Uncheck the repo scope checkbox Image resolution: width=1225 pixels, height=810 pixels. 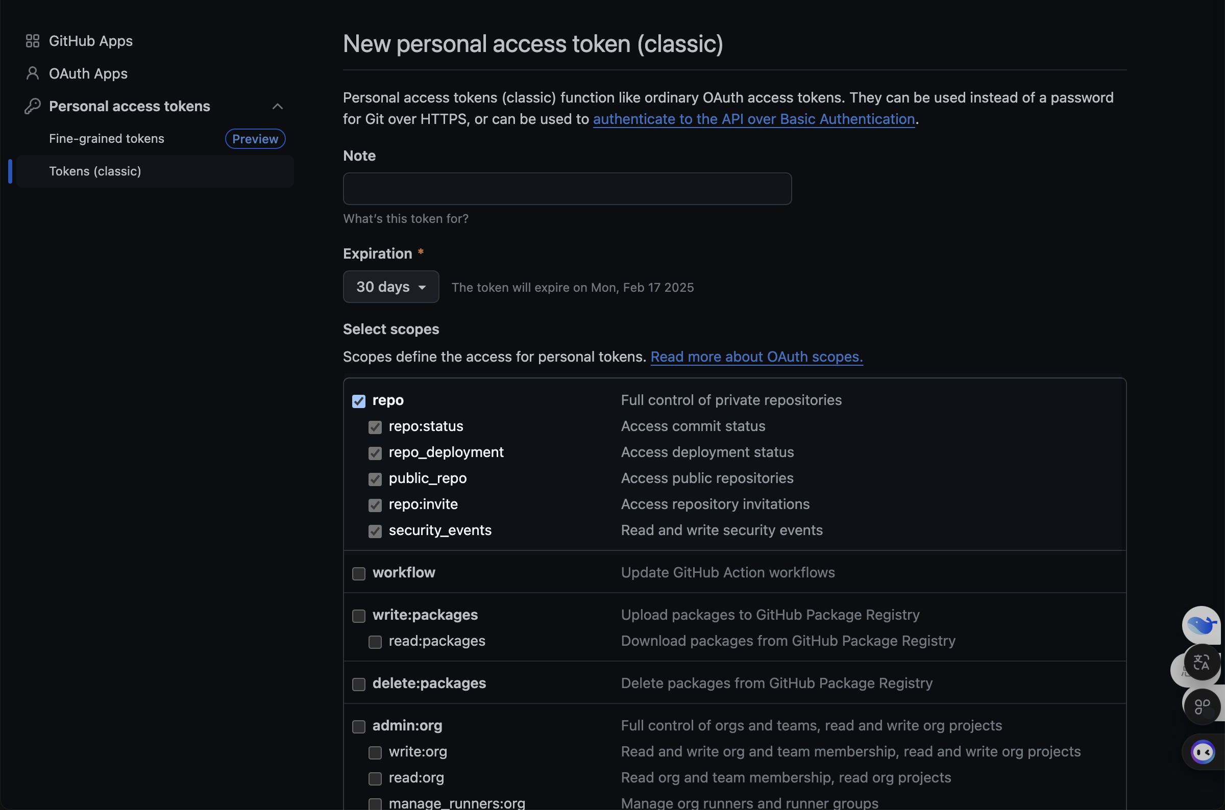(359, 401)
